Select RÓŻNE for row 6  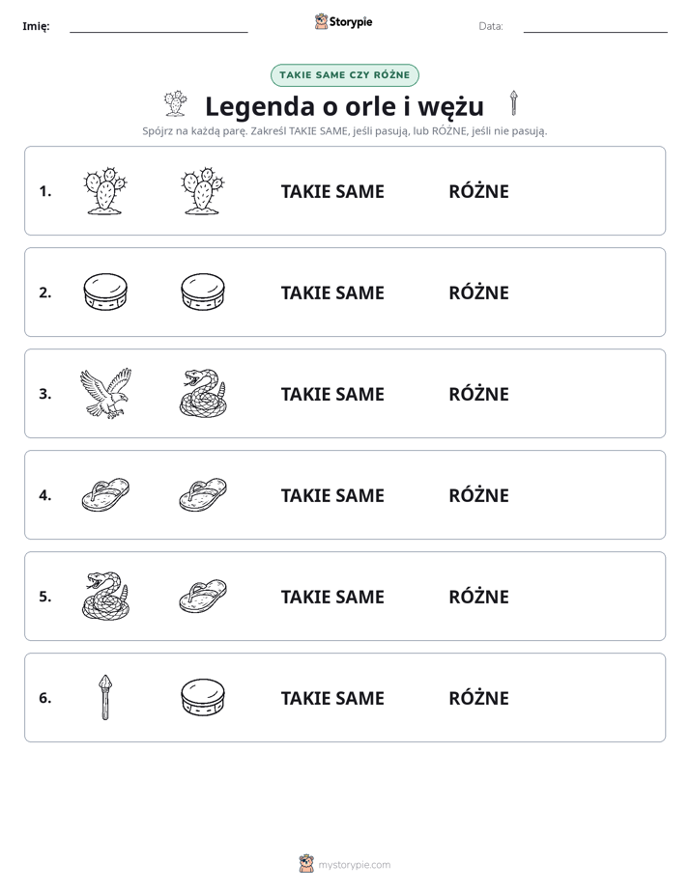478,697
